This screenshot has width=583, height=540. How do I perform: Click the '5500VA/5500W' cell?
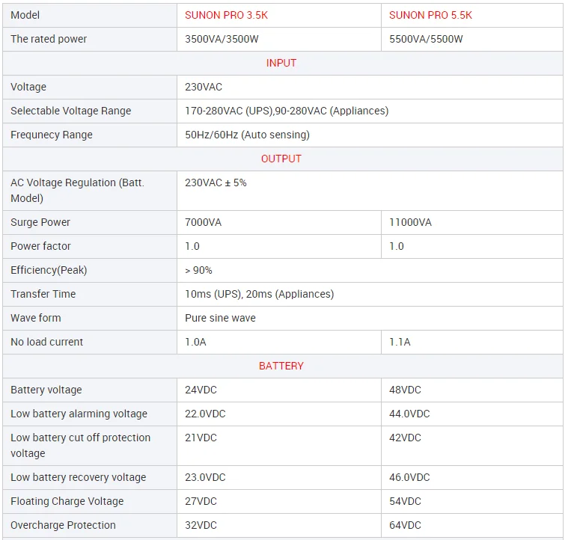point(426,39)
